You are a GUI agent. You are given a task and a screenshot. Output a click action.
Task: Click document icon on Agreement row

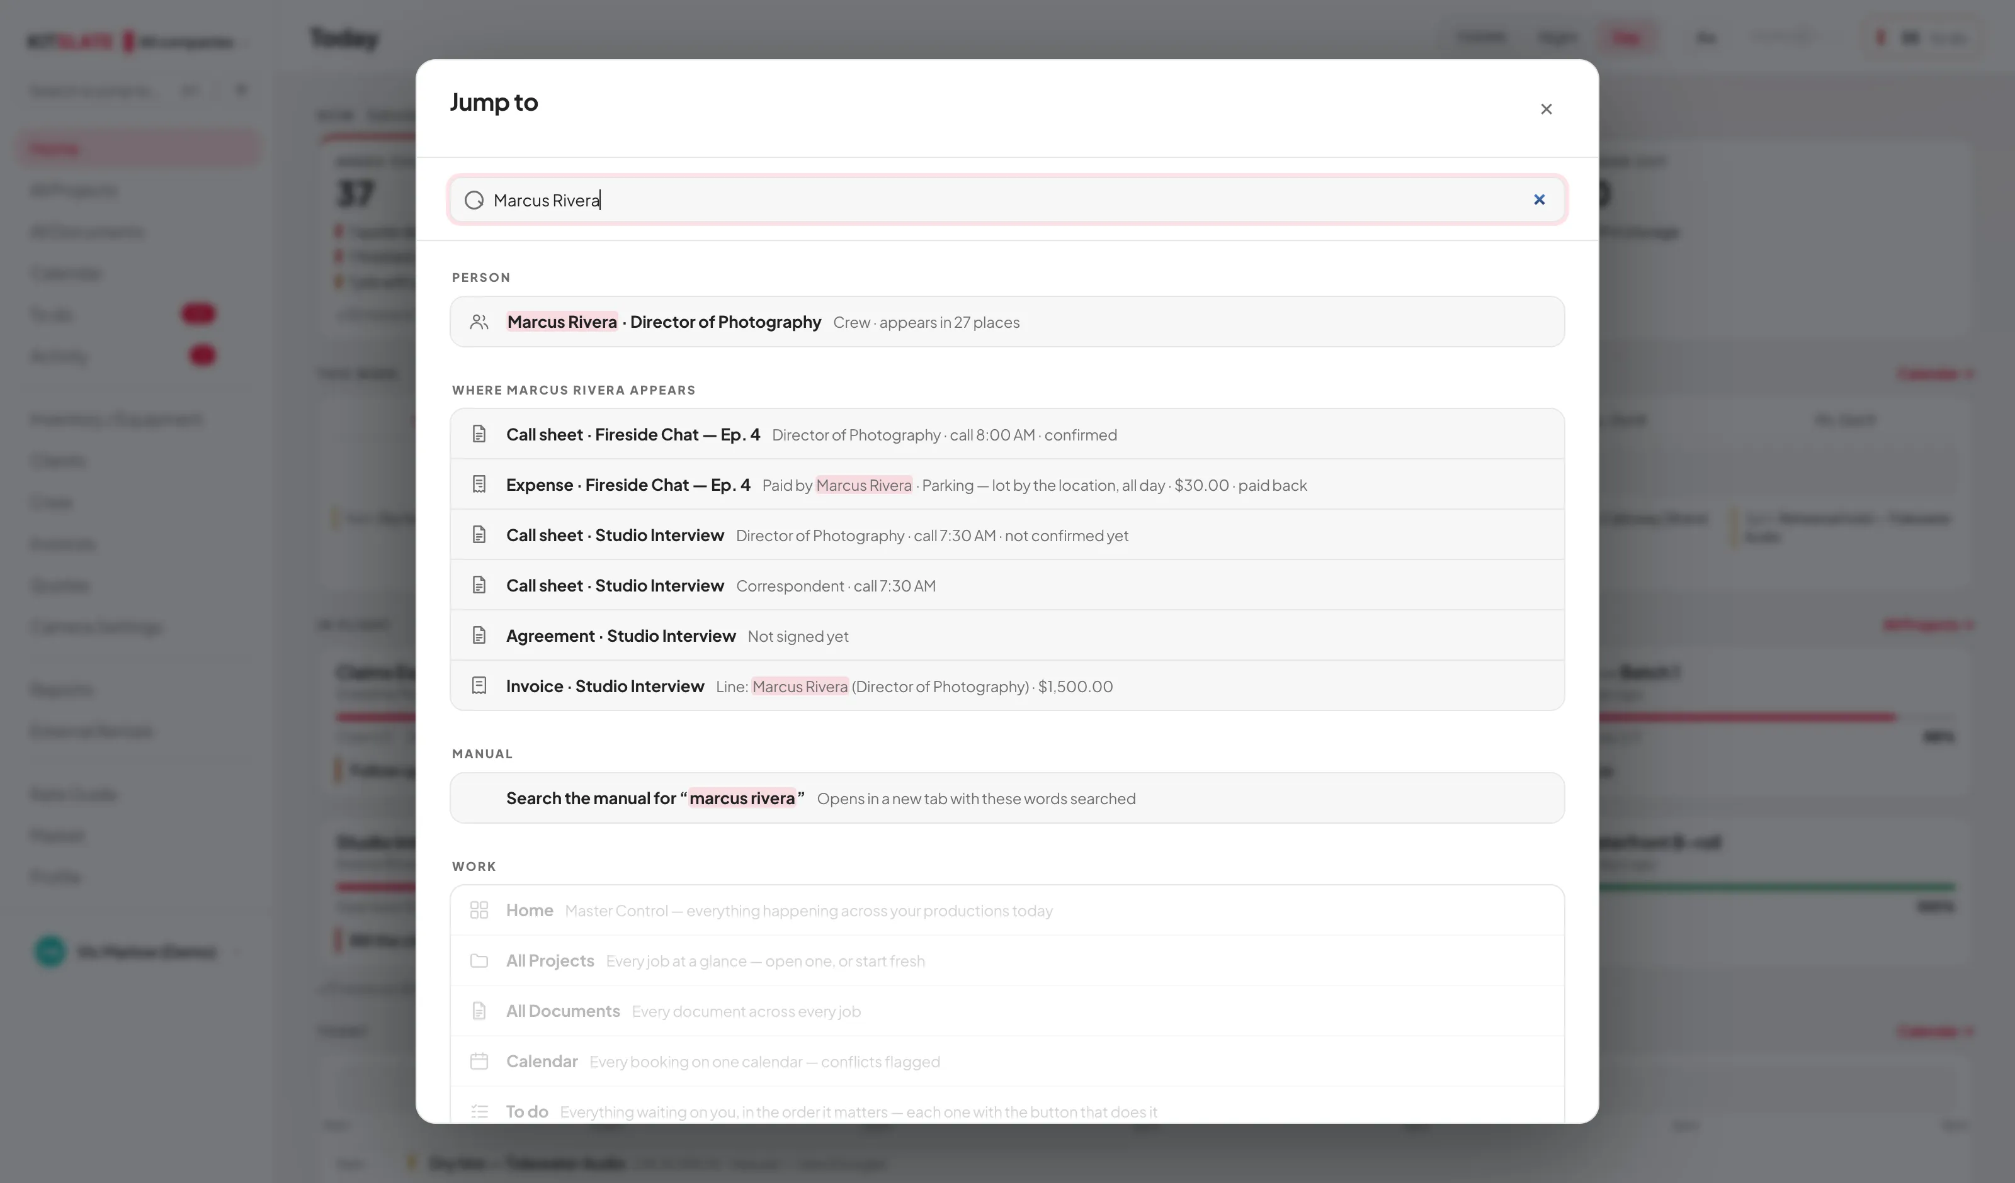[x=479, y=636]
